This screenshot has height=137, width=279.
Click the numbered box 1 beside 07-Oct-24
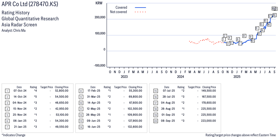7,91
